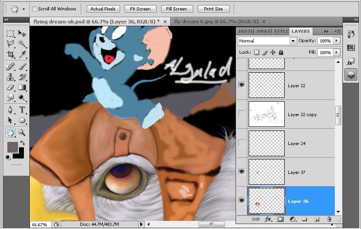This screenshot has width=361, height=229.
Task: Open the Styles panel dock icon
Action: (x=351, y=61)
